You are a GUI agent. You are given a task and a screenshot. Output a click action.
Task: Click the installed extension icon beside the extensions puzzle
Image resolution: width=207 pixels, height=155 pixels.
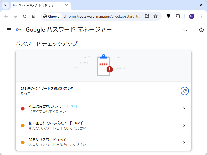coord(168,16)
